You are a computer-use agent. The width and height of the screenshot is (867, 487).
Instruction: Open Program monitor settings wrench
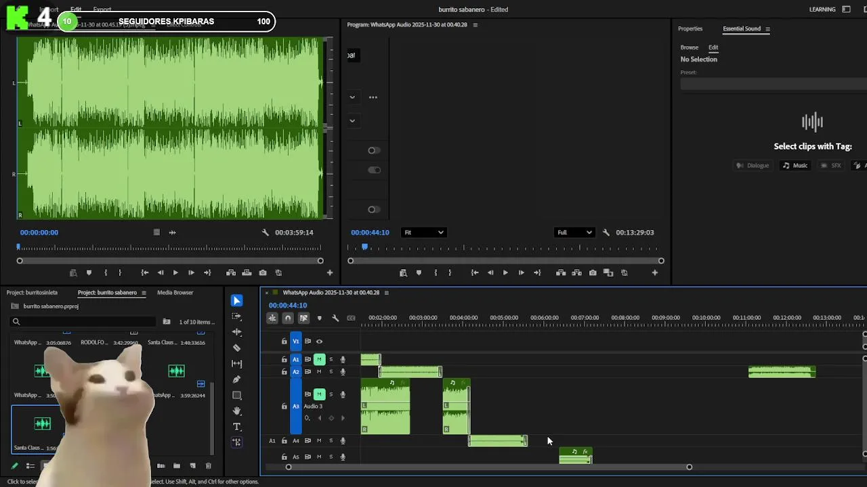coord(606,233)
